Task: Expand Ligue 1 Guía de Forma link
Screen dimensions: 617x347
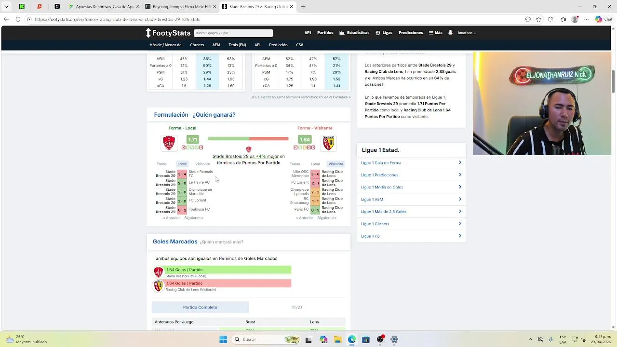Action: pos(411,163)
